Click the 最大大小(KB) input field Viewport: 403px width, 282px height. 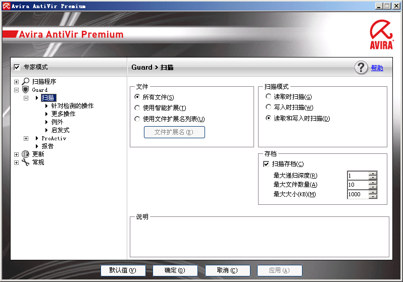tap(358, 194)
